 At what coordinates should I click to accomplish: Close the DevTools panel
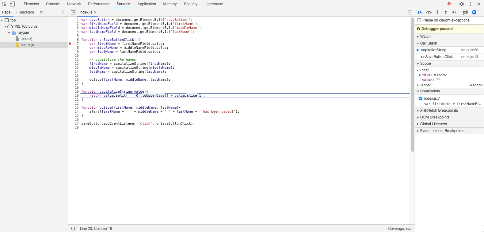coord(479,4)
